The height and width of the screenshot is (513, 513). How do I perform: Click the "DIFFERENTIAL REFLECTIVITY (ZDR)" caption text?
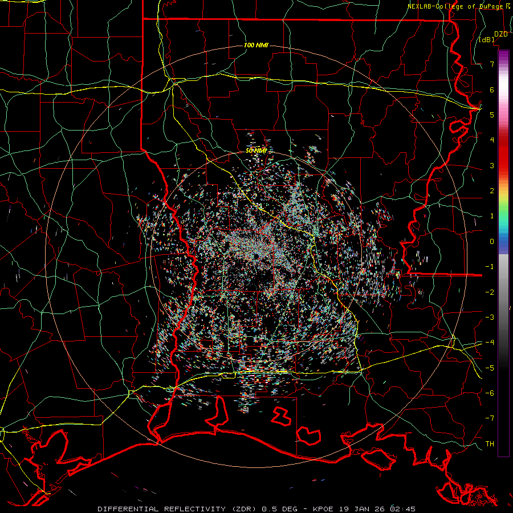coord(178,509)
